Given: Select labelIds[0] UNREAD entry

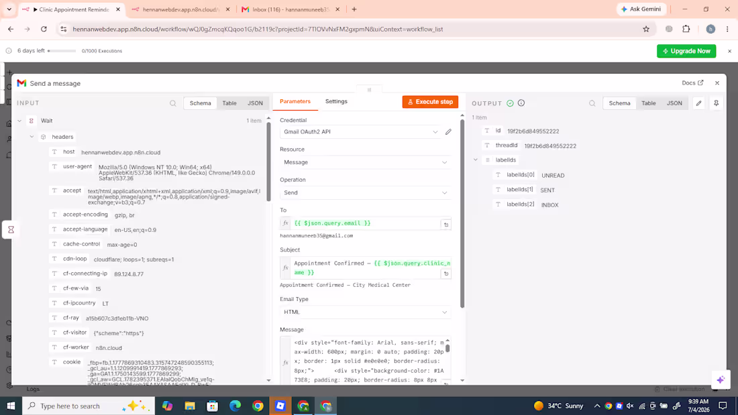Looking at the screenshot, I should 529,175.
